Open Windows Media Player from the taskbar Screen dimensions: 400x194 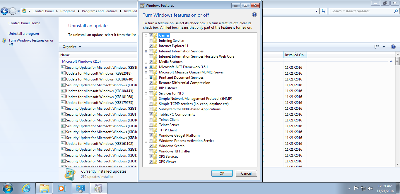click(x=62, y=188)
